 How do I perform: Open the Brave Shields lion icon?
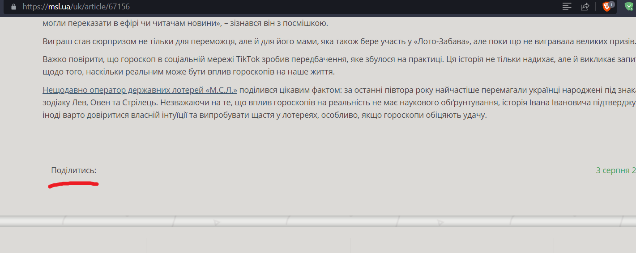607,7
